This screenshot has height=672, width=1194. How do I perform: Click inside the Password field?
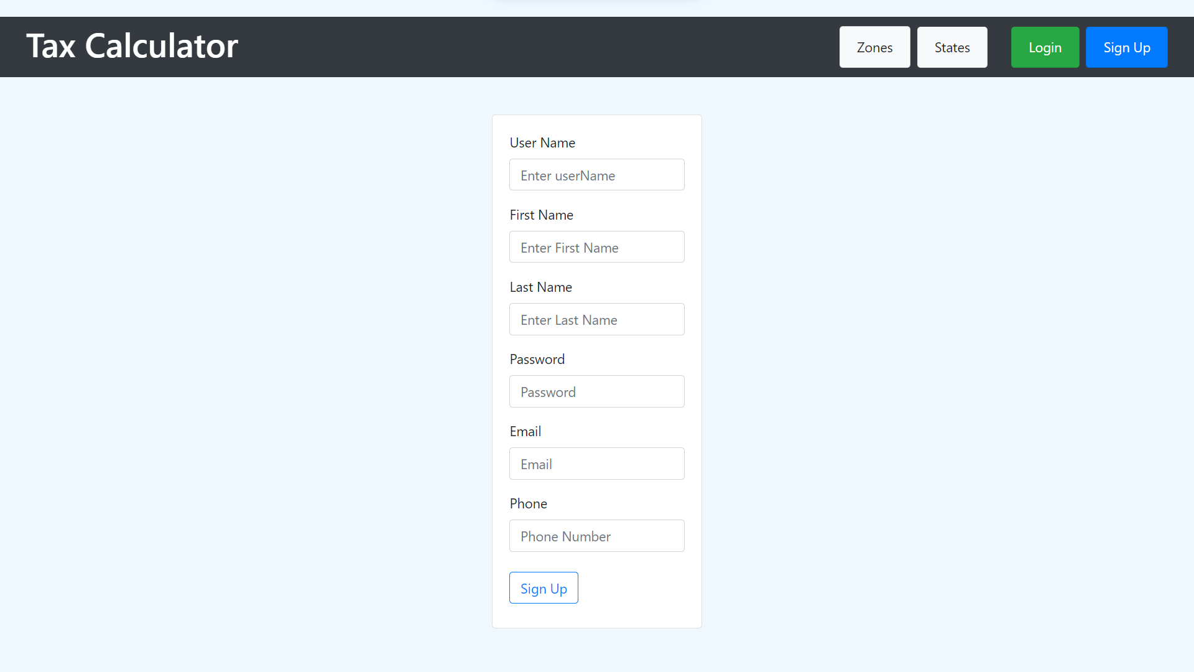click(x=596, y=391)
